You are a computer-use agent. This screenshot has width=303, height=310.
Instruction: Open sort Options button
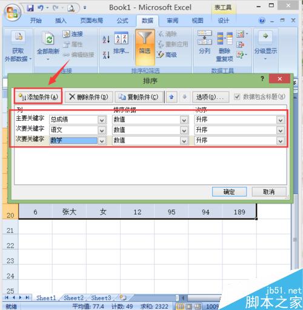[x=210, y=97]
